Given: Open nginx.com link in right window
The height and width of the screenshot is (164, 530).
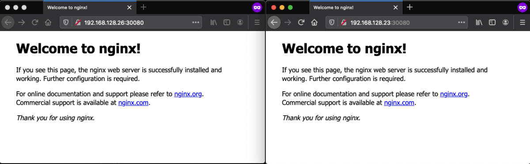Looking at the screenshot, I should pos(399,103).
